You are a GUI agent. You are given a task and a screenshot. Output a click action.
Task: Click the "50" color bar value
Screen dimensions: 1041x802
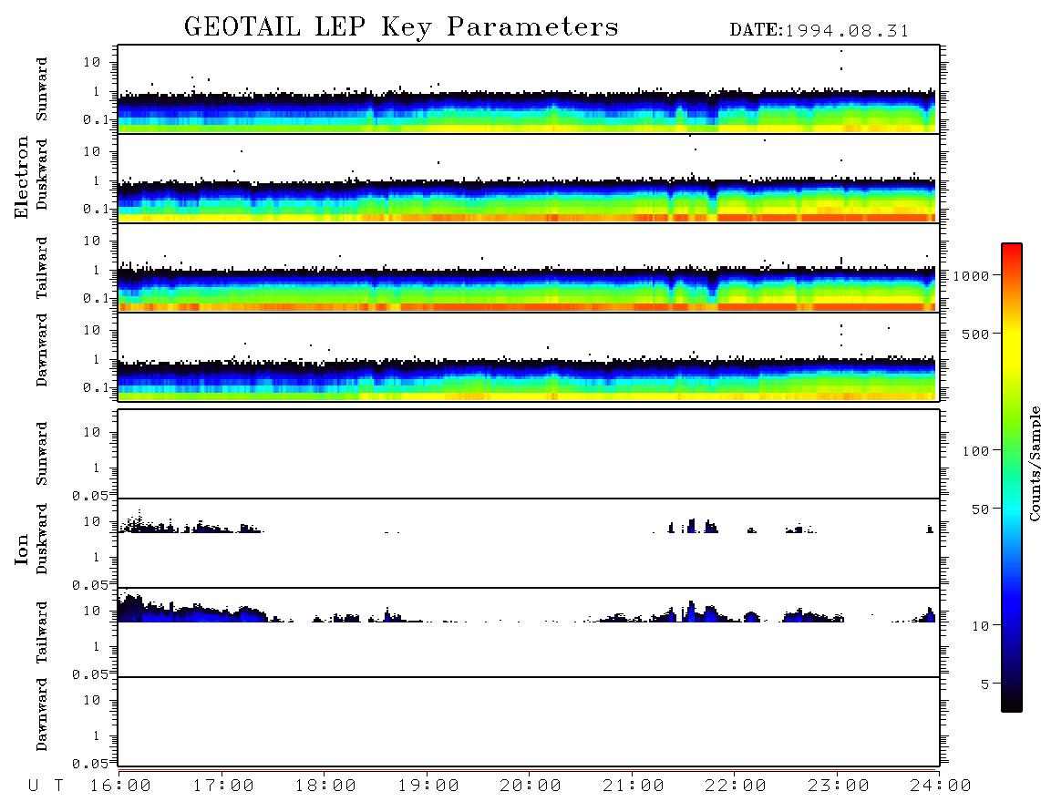[x=980, y=509]
